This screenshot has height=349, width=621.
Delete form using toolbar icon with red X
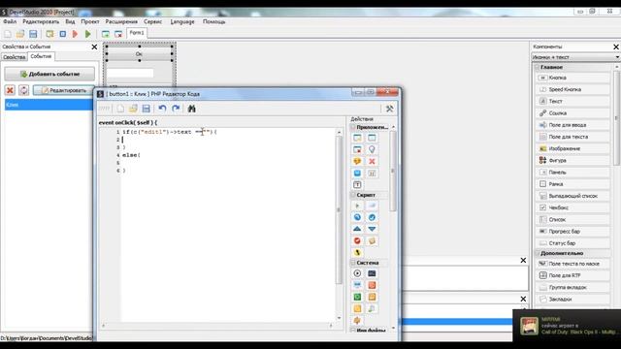pyautogui.click(x=118, y=34)
